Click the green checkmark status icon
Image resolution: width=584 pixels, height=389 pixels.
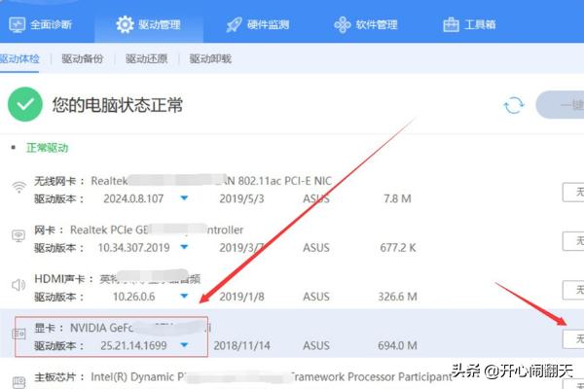(x=25, y=104)
